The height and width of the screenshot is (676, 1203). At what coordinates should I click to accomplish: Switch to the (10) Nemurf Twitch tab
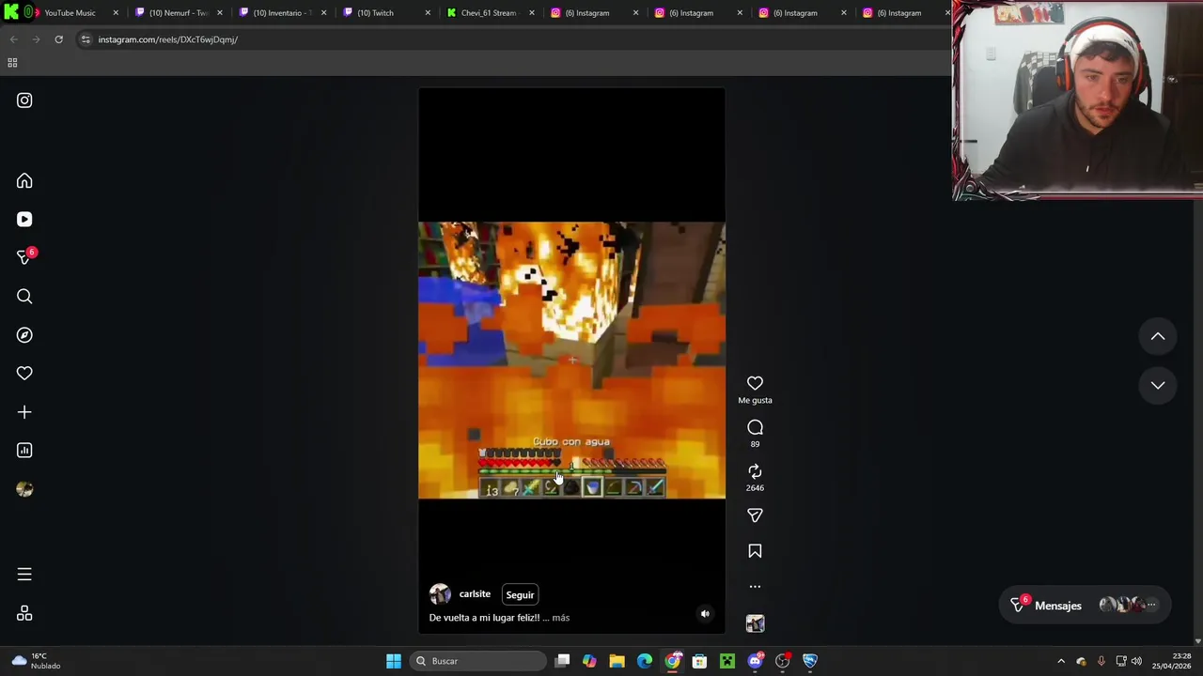(x=179, y=13)
